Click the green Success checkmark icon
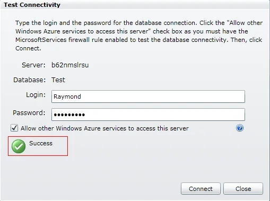270x201 pixels. pos(19,146)
